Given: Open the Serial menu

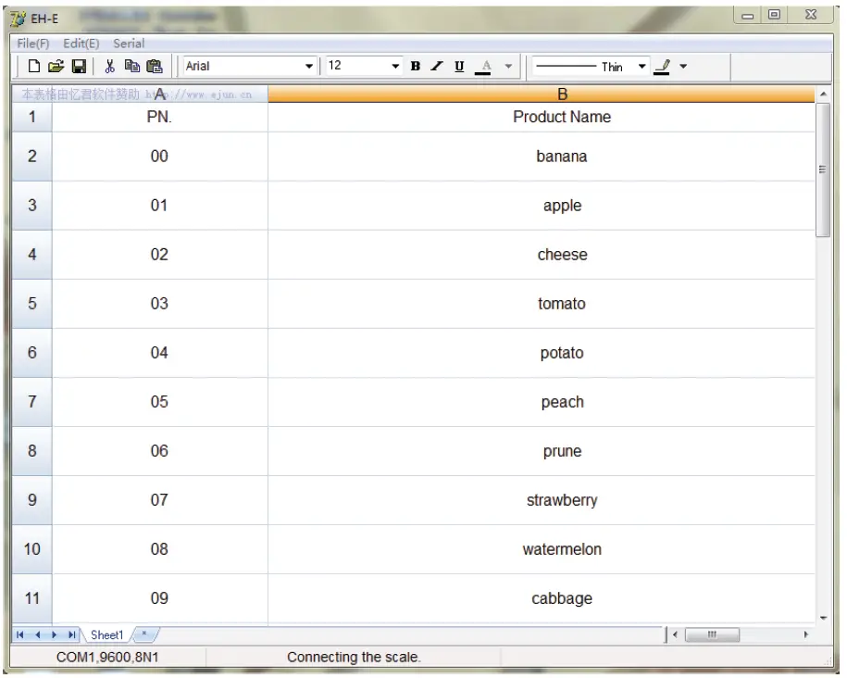Looking at the screenshot, I should [129, 44].
